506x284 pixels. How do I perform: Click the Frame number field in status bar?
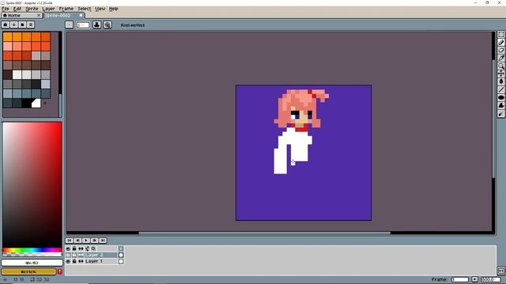coord(460,279)
